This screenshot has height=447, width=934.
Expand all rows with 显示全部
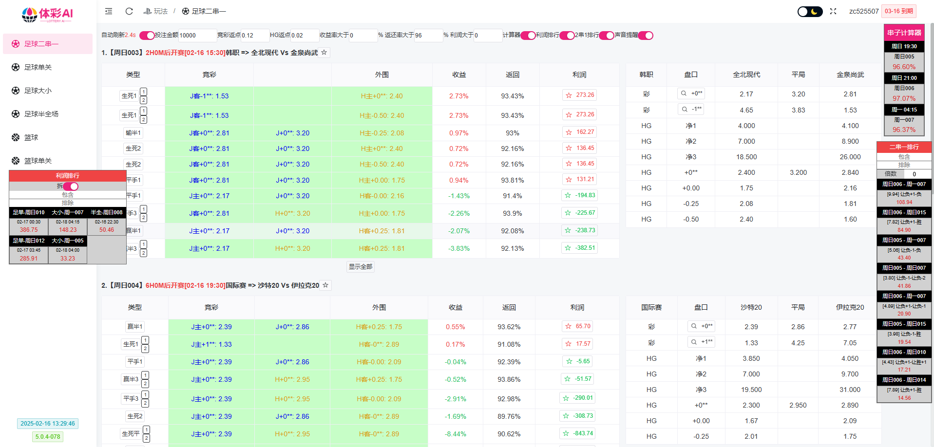coord(361,267)
